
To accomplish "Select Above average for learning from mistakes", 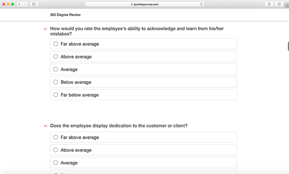I will [144, 56].
